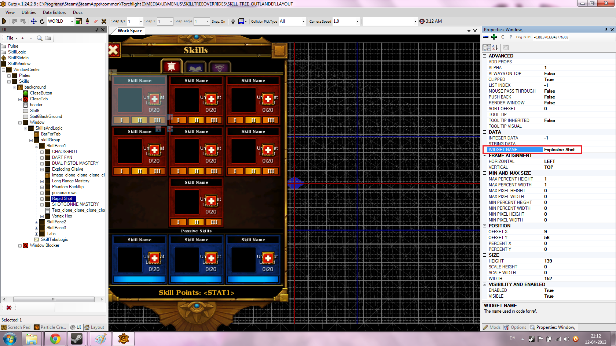Click the blue minus icon in Properties
The width and height of the screenshot is (616, 346).
(486, 37)
